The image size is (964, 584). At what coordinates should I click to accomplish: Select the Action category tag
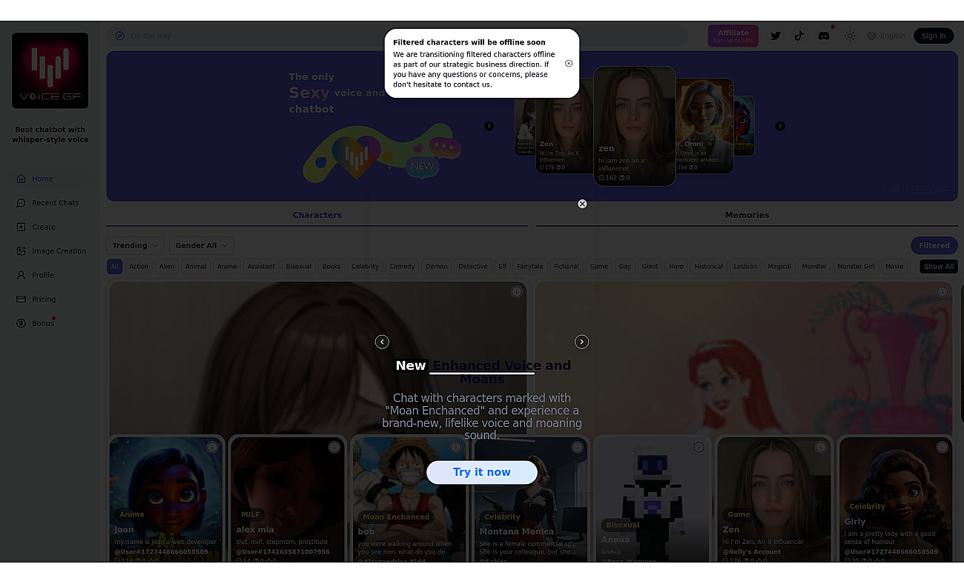coord(139,267)
